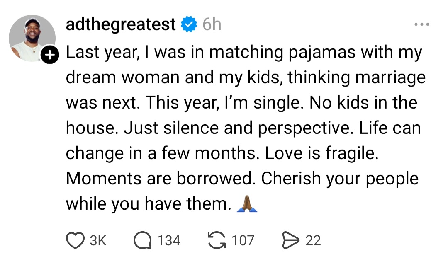This screenshot has width=448, height=259.
Task: Click the 'Last year, I was' opening line
Action: click(124, 53)
